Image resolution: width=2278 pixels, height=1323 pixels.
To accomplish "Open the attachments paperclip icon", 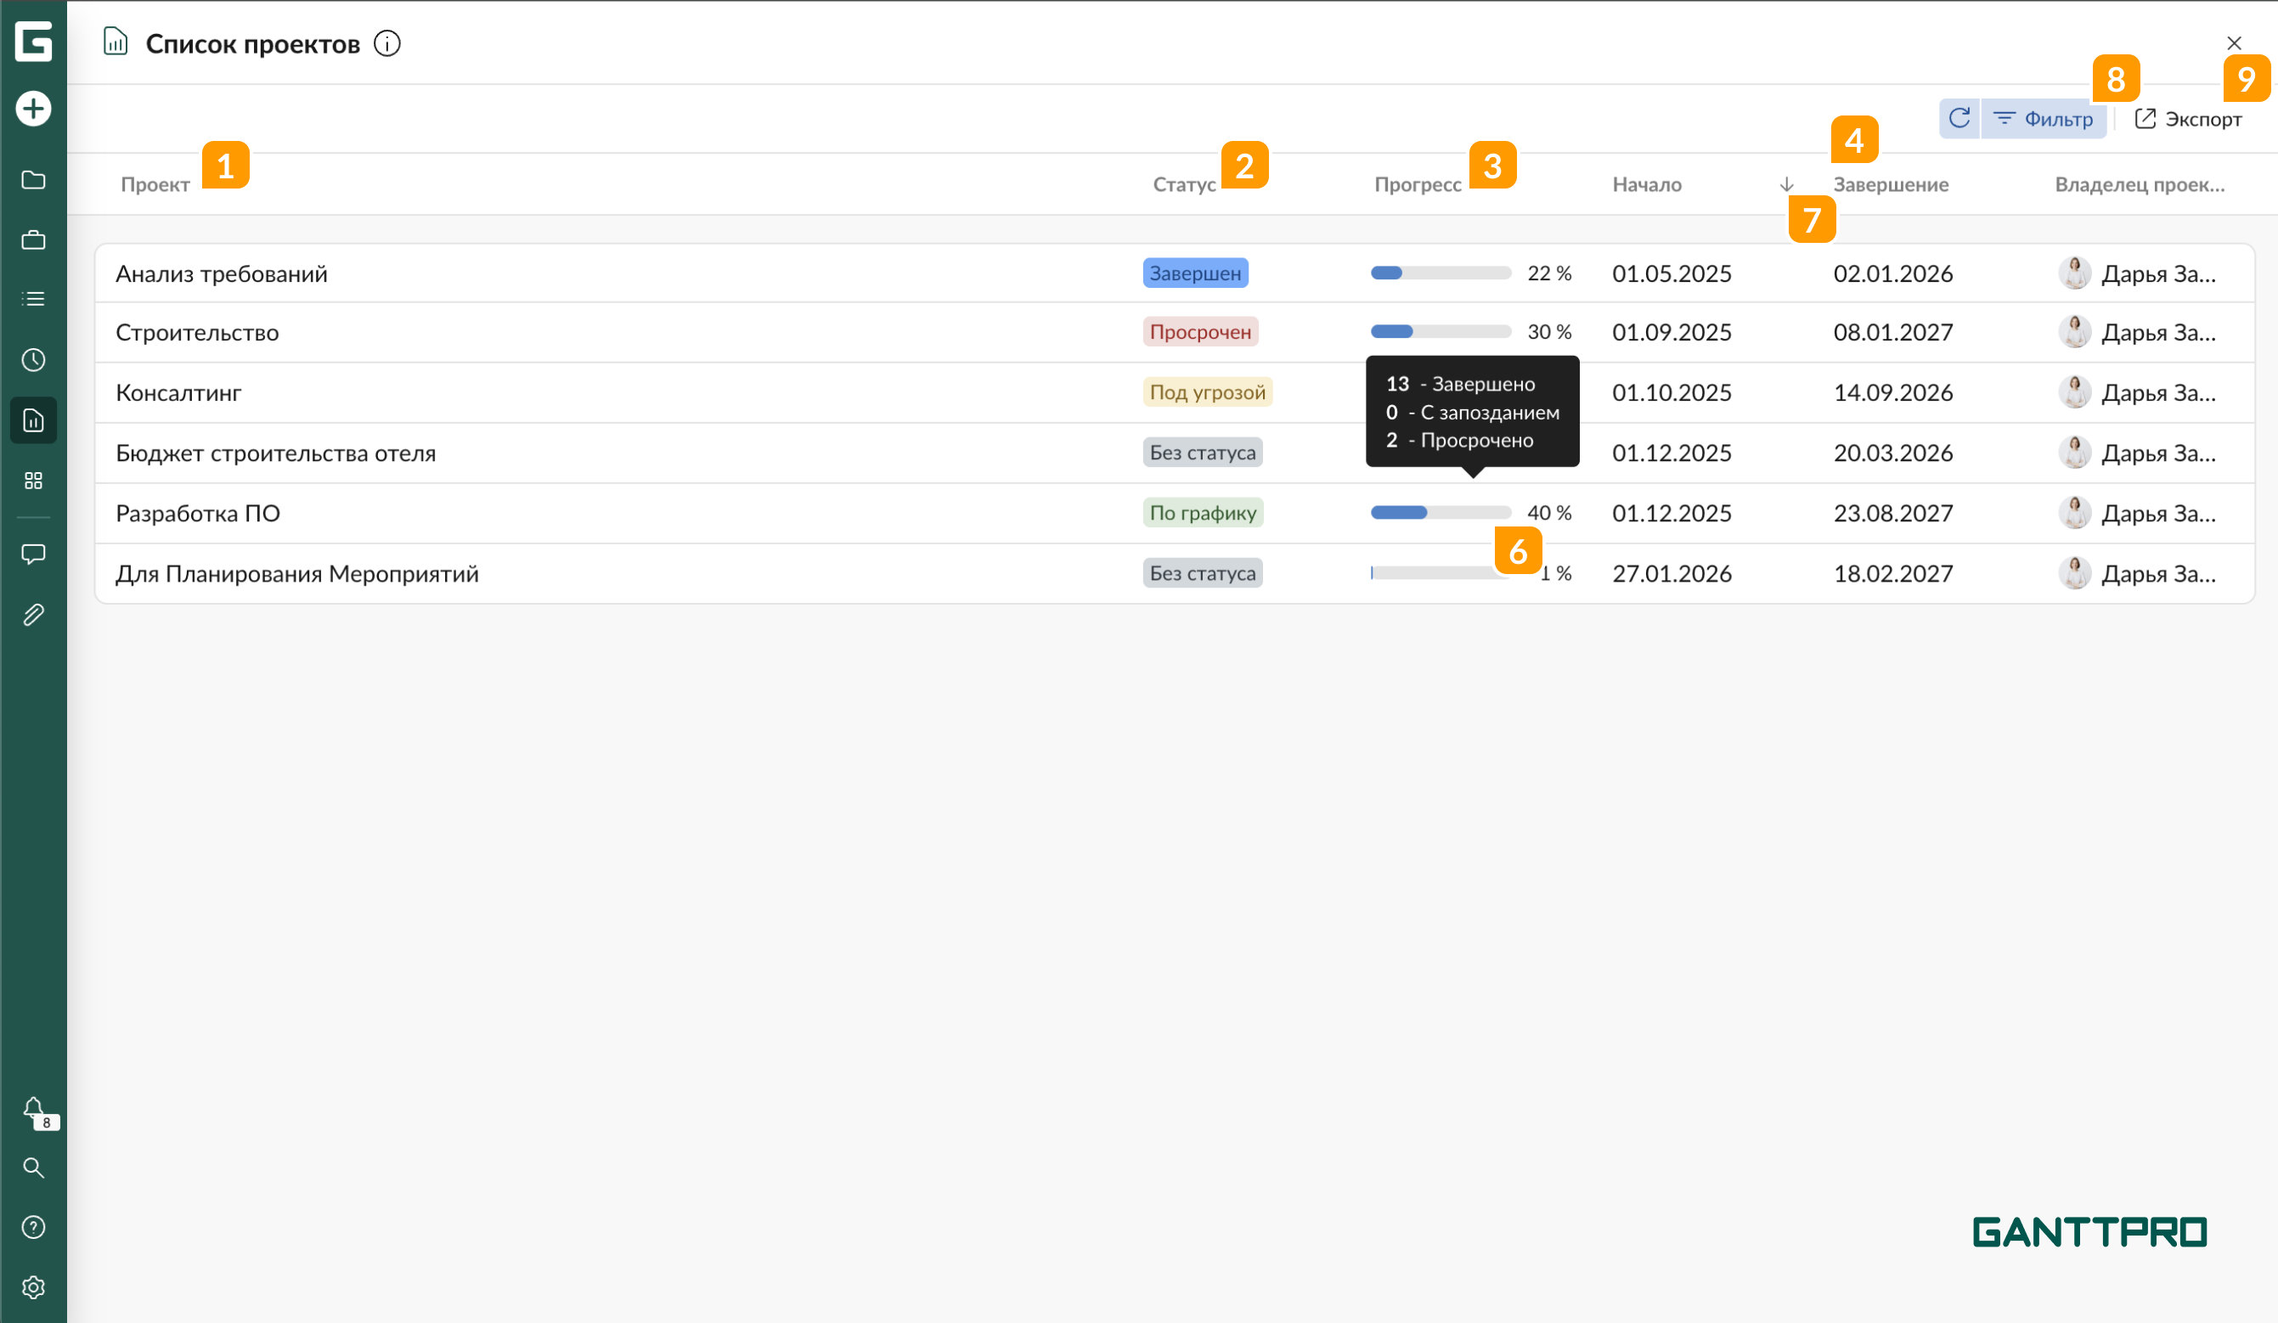I will [33, 616].
